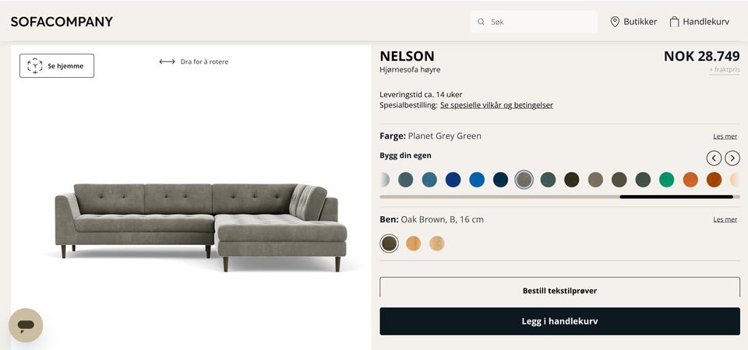This screenshot has height=350, width=748.
Task: Click the Legg i handlekurv button
Action: coord(559,321)
